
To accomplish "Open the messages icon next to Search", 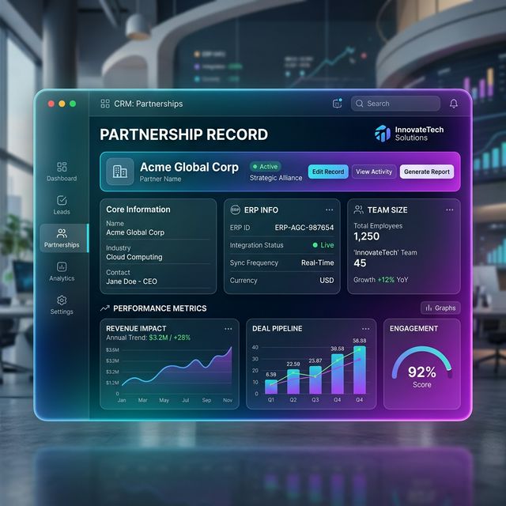I will (x=338, y=104).
